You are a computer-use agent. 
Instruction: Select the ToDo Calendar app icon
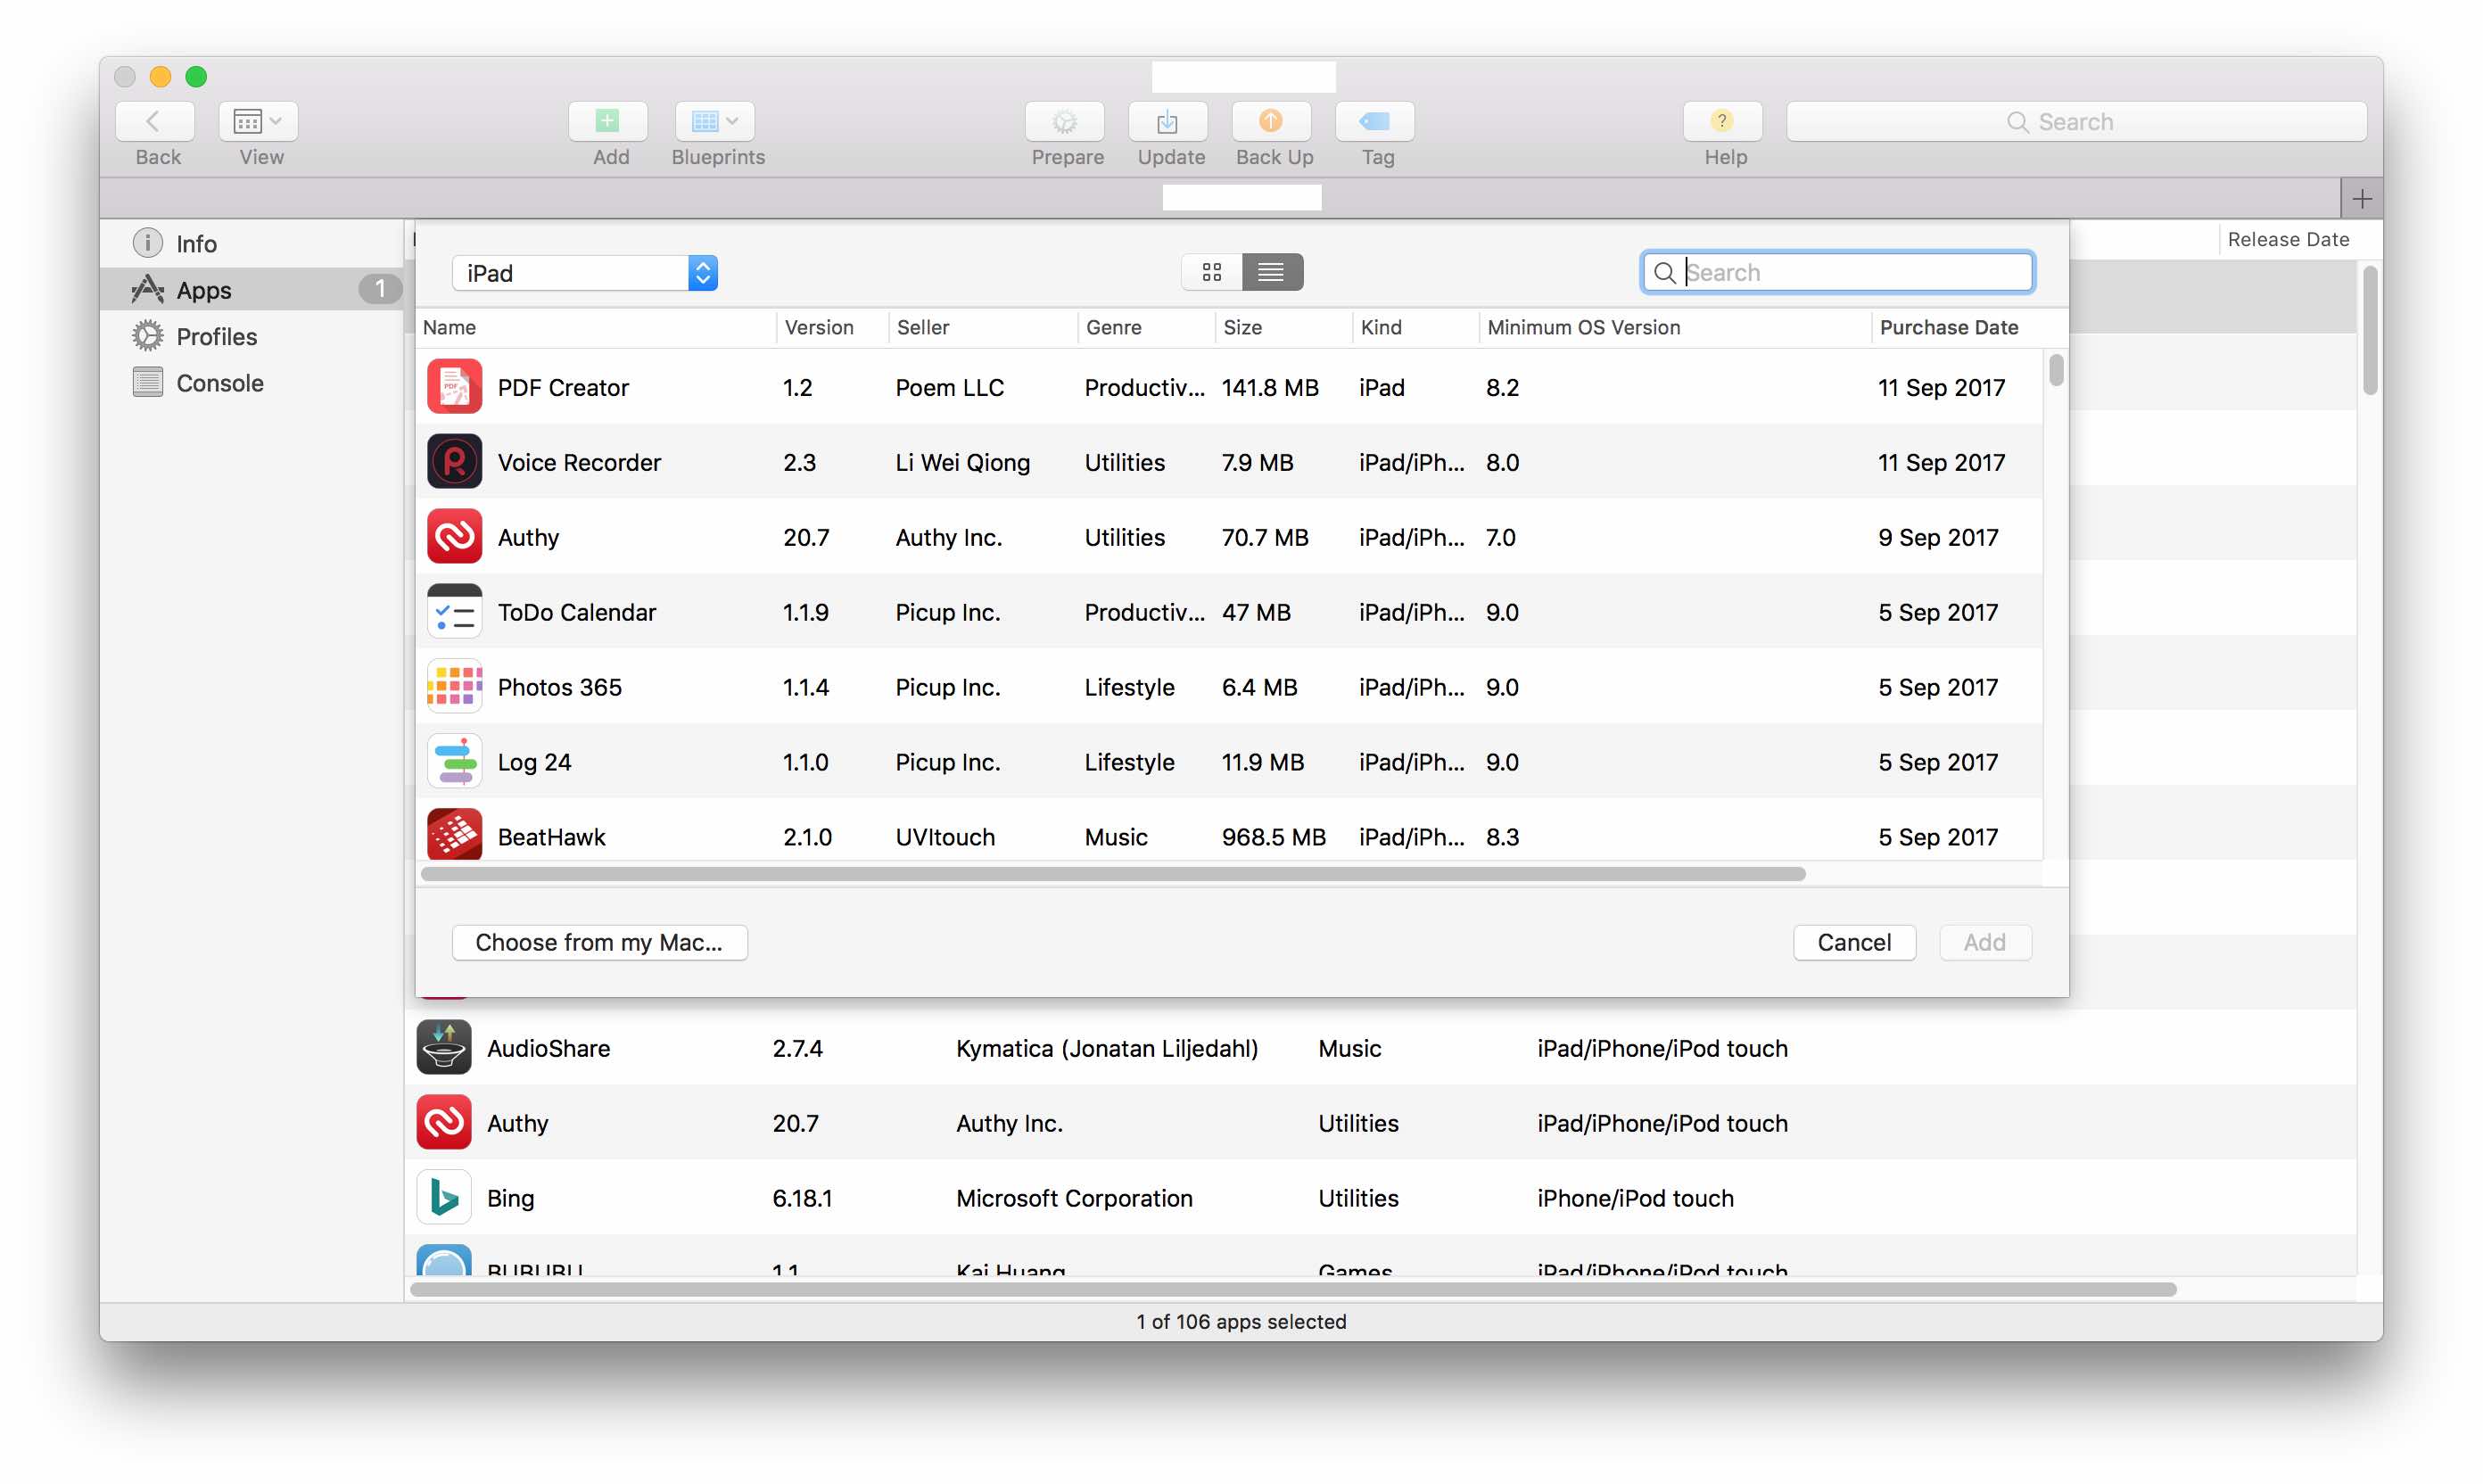tap(454, 611)
